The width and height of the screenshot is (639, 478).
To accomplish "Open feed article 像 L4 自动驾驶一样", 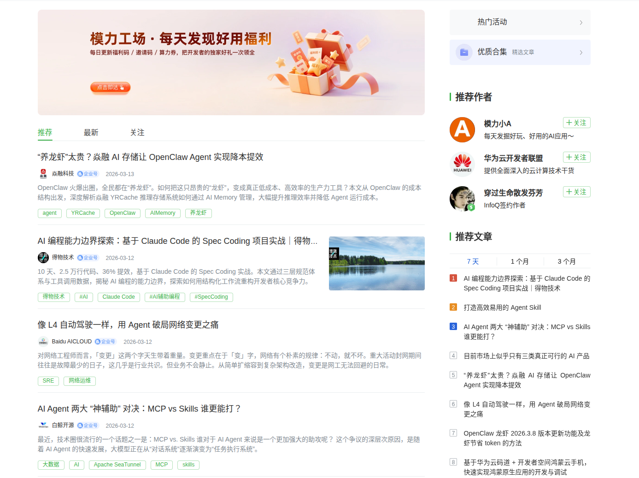I will point(128,325).
